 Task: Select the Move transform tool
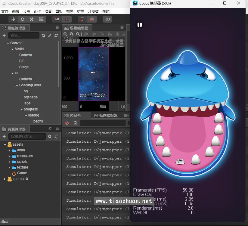tap(13, 19)
